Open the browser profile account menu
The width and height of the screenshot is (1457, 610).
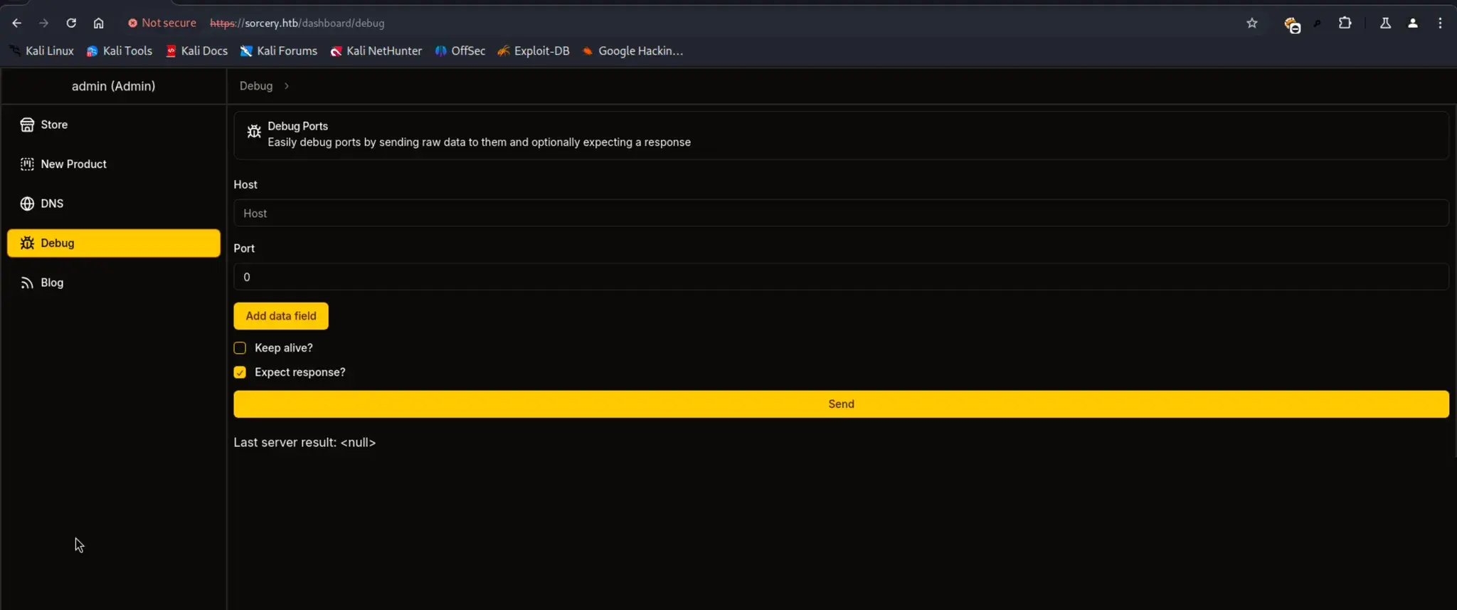pyautogui.click(x=1413, y=23)
